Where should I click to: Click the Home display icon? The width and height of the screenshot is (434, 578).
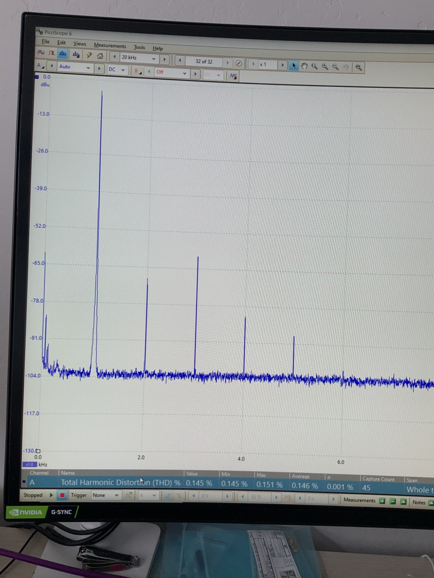[x=100, y=56]
